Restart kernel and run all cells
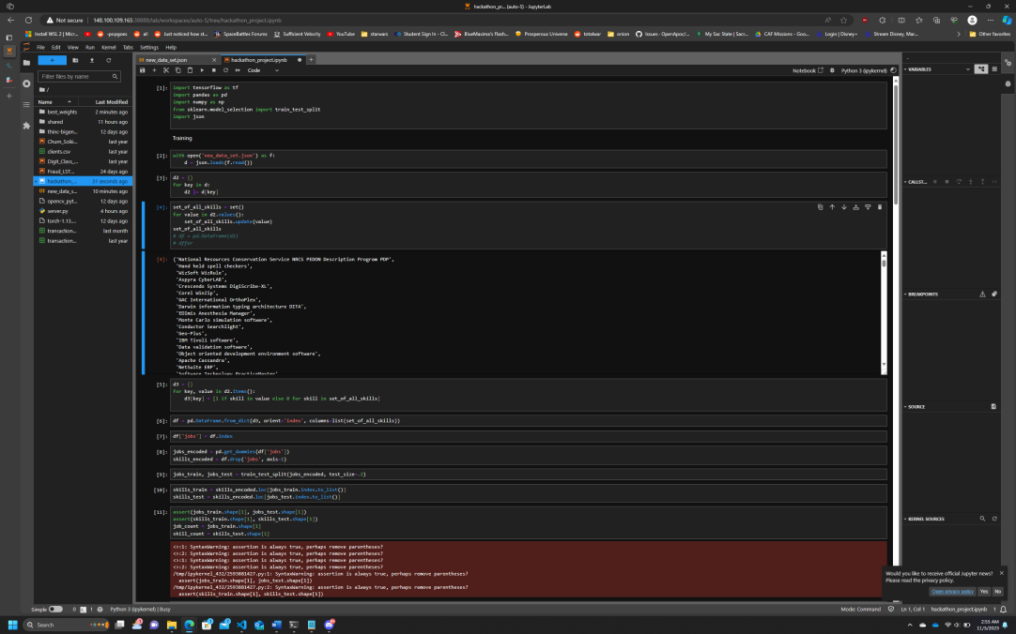 [x=238, y=69]
